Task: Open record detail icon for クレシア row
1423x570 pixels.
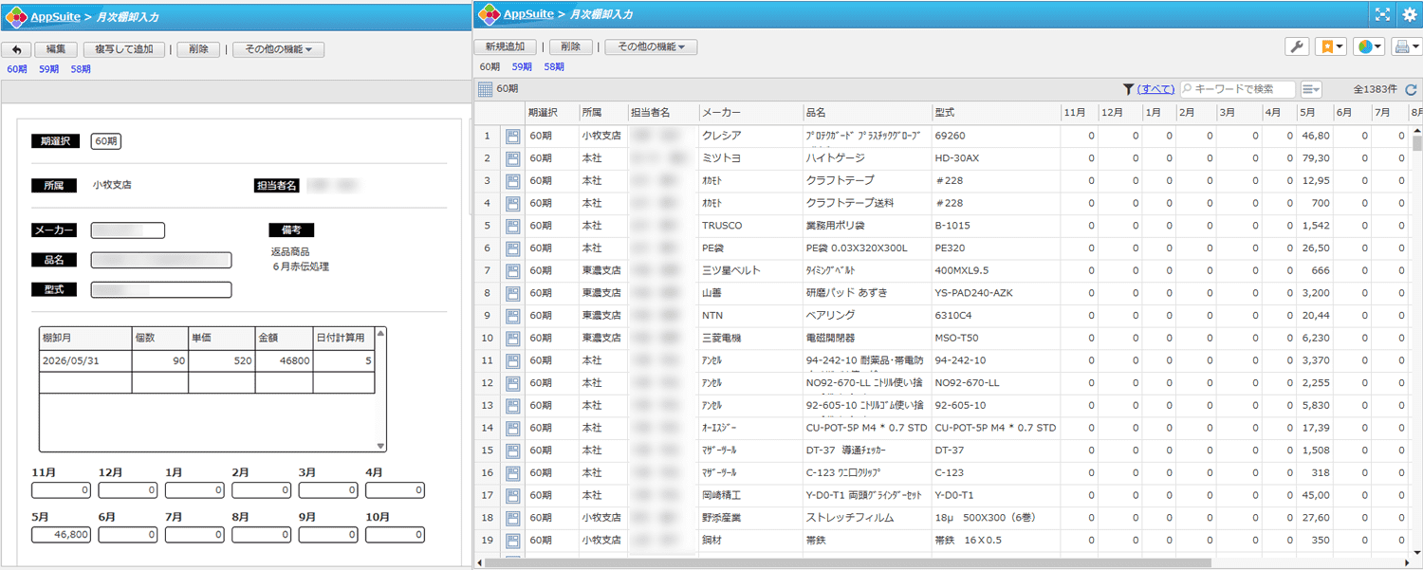Action: coord(512,136)
